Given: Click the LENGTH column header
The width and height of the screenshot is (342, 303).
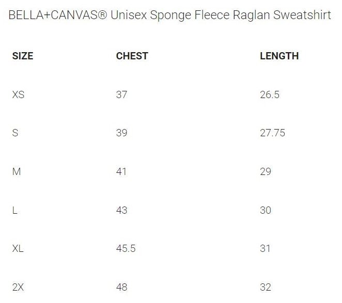Looking at the screenshot, I should [x=279, y=56].
